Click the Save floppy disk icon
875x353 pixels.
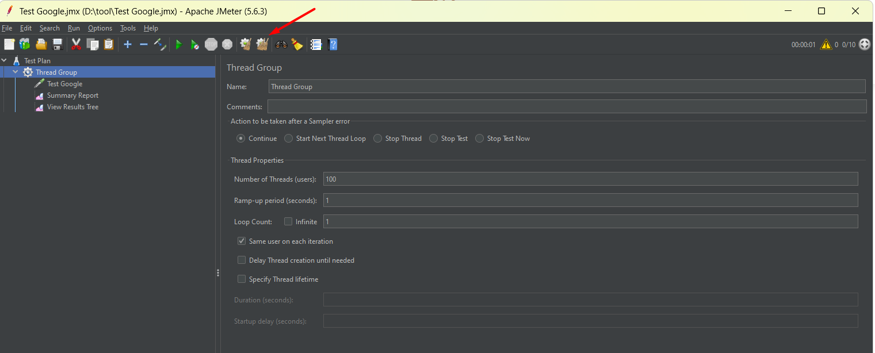(58, 44)
